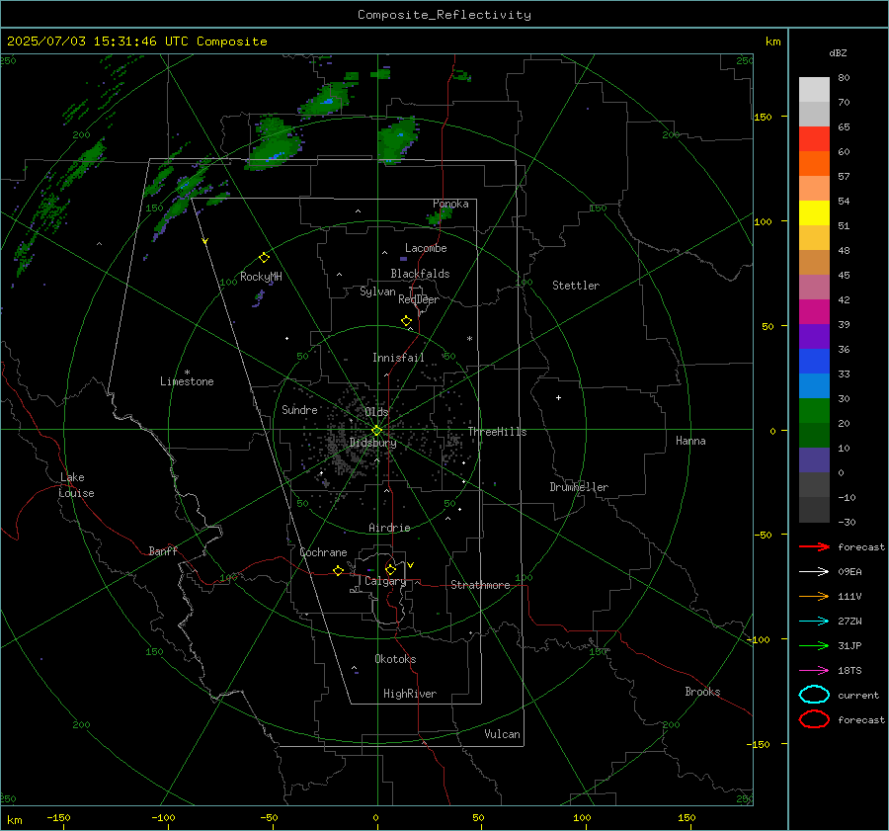
Task: Click the yellow diamond marker near RockyMH
Action: (x=264, y=258)
